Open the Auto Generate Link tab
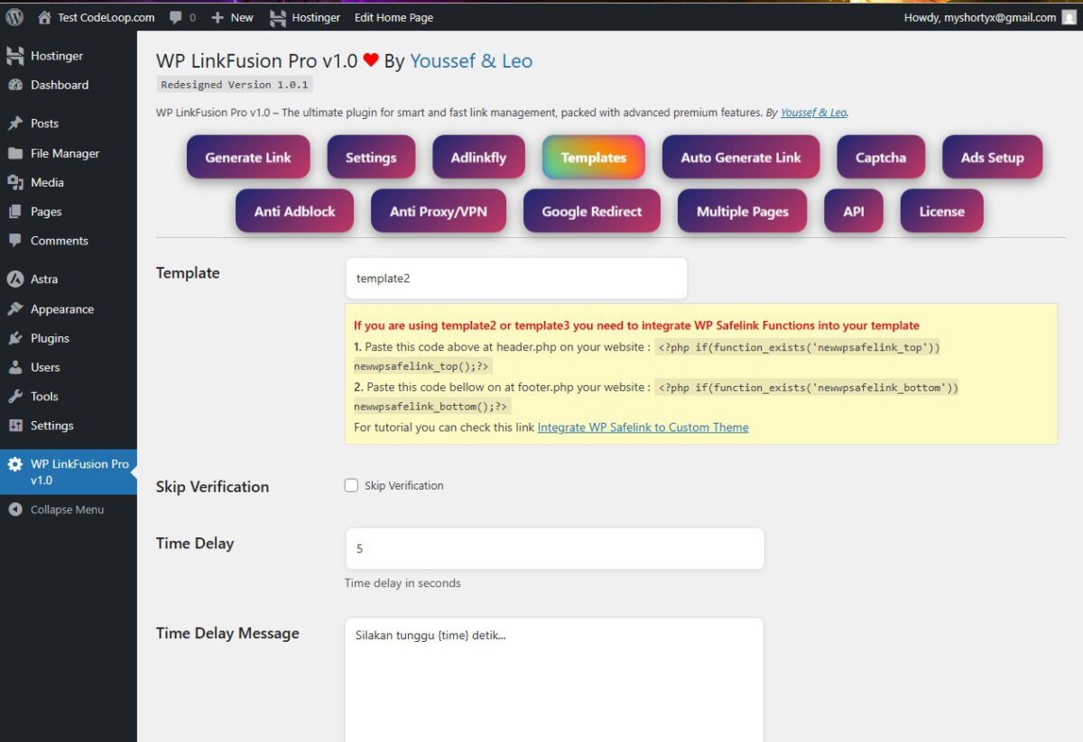 [741, 157]
